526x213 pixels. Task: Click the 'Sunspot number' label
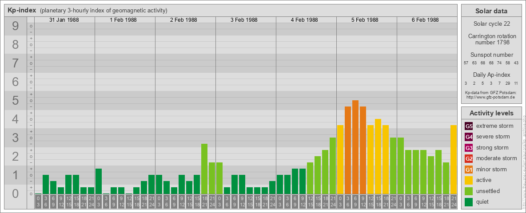point(491,55)
